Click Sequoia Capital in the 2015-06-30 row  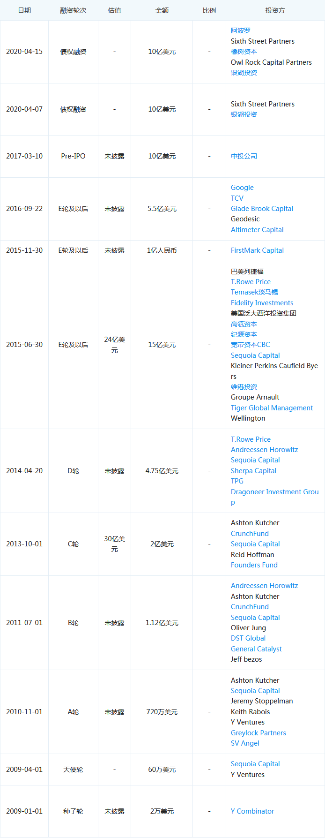[x=255, y=355]
